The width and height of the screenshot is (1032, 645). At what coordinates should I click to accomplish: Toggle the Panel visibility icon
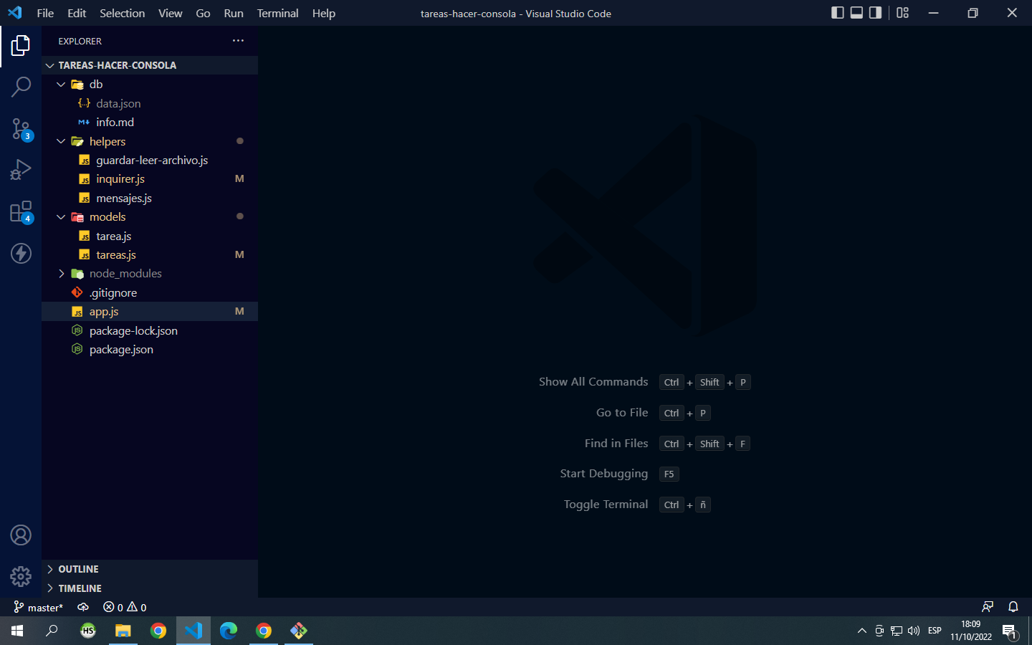856,12
